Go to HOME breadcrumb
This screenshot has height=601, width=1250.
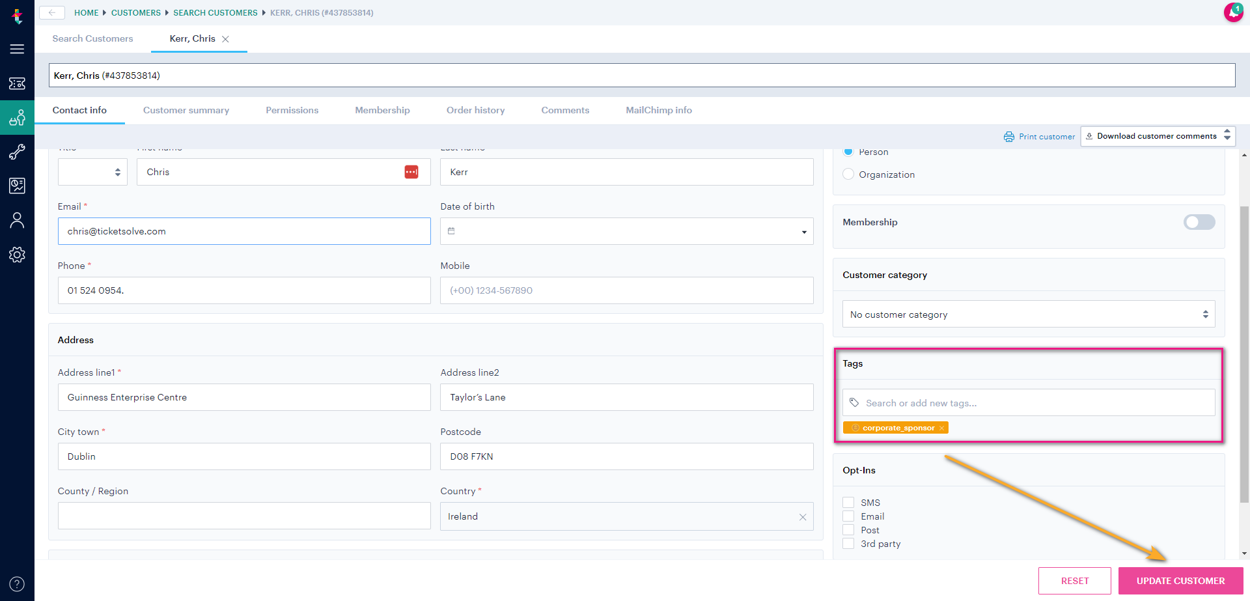pos(87,12)
